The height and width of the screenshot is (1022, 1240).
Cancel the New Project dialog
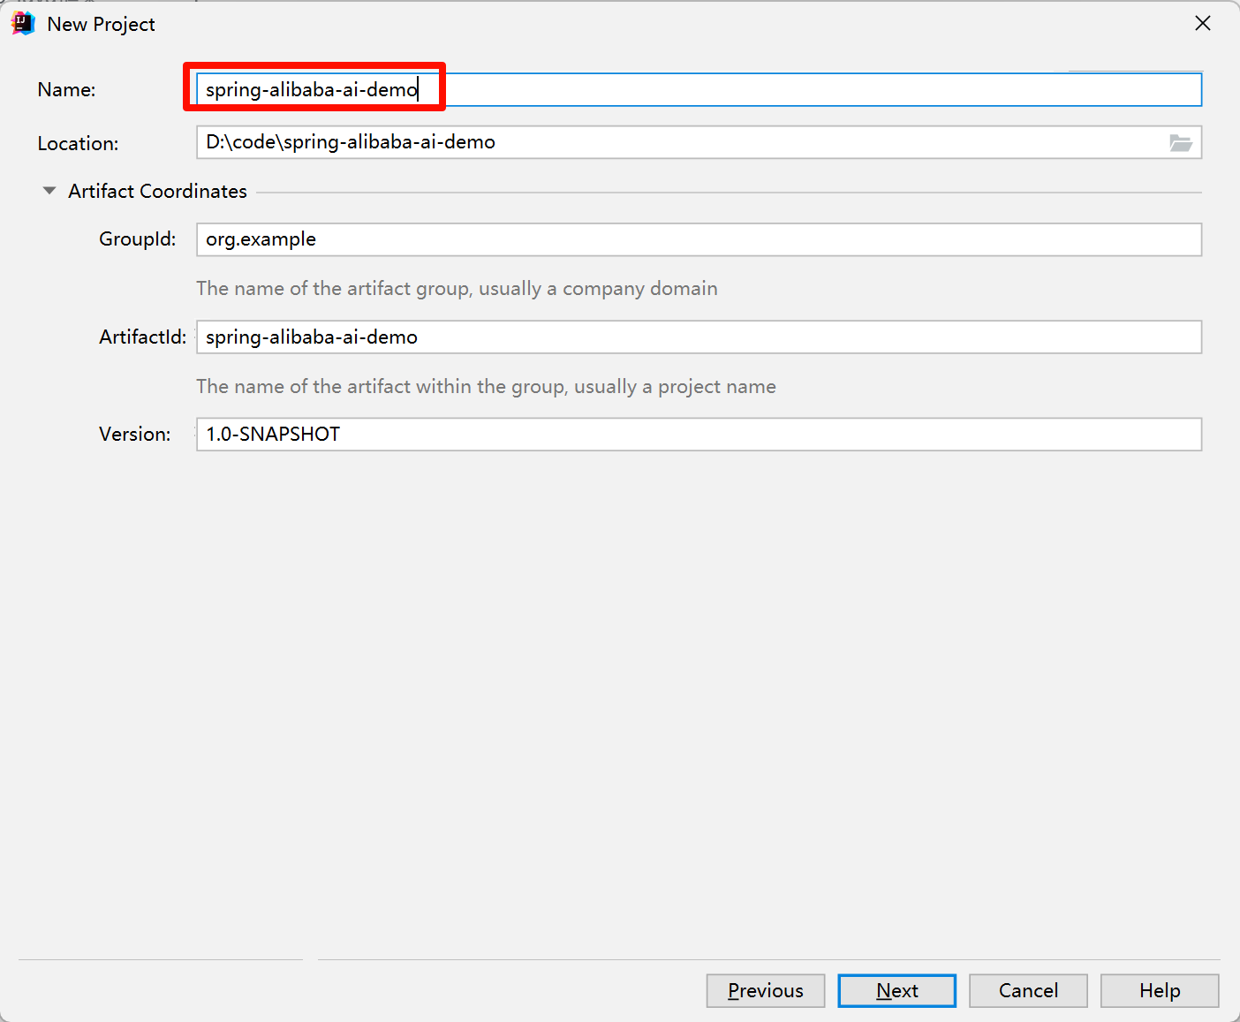pos(1028,990)
